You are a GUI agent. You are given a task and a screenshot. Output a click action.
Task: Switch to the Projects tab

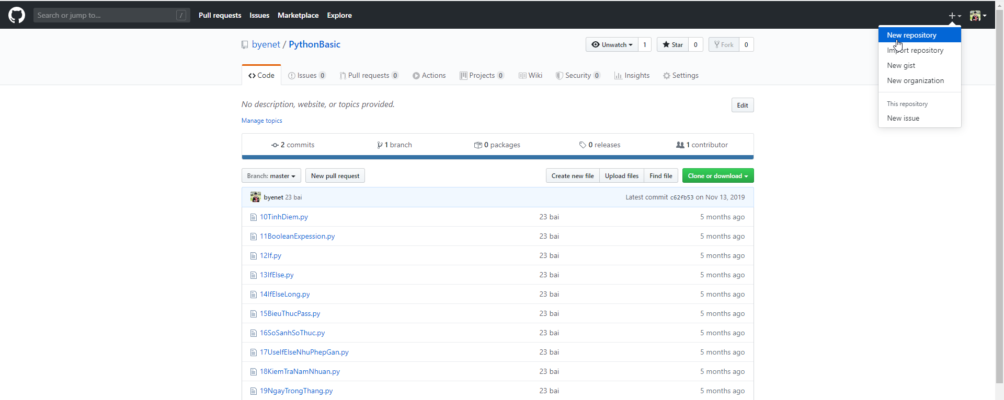482,75
